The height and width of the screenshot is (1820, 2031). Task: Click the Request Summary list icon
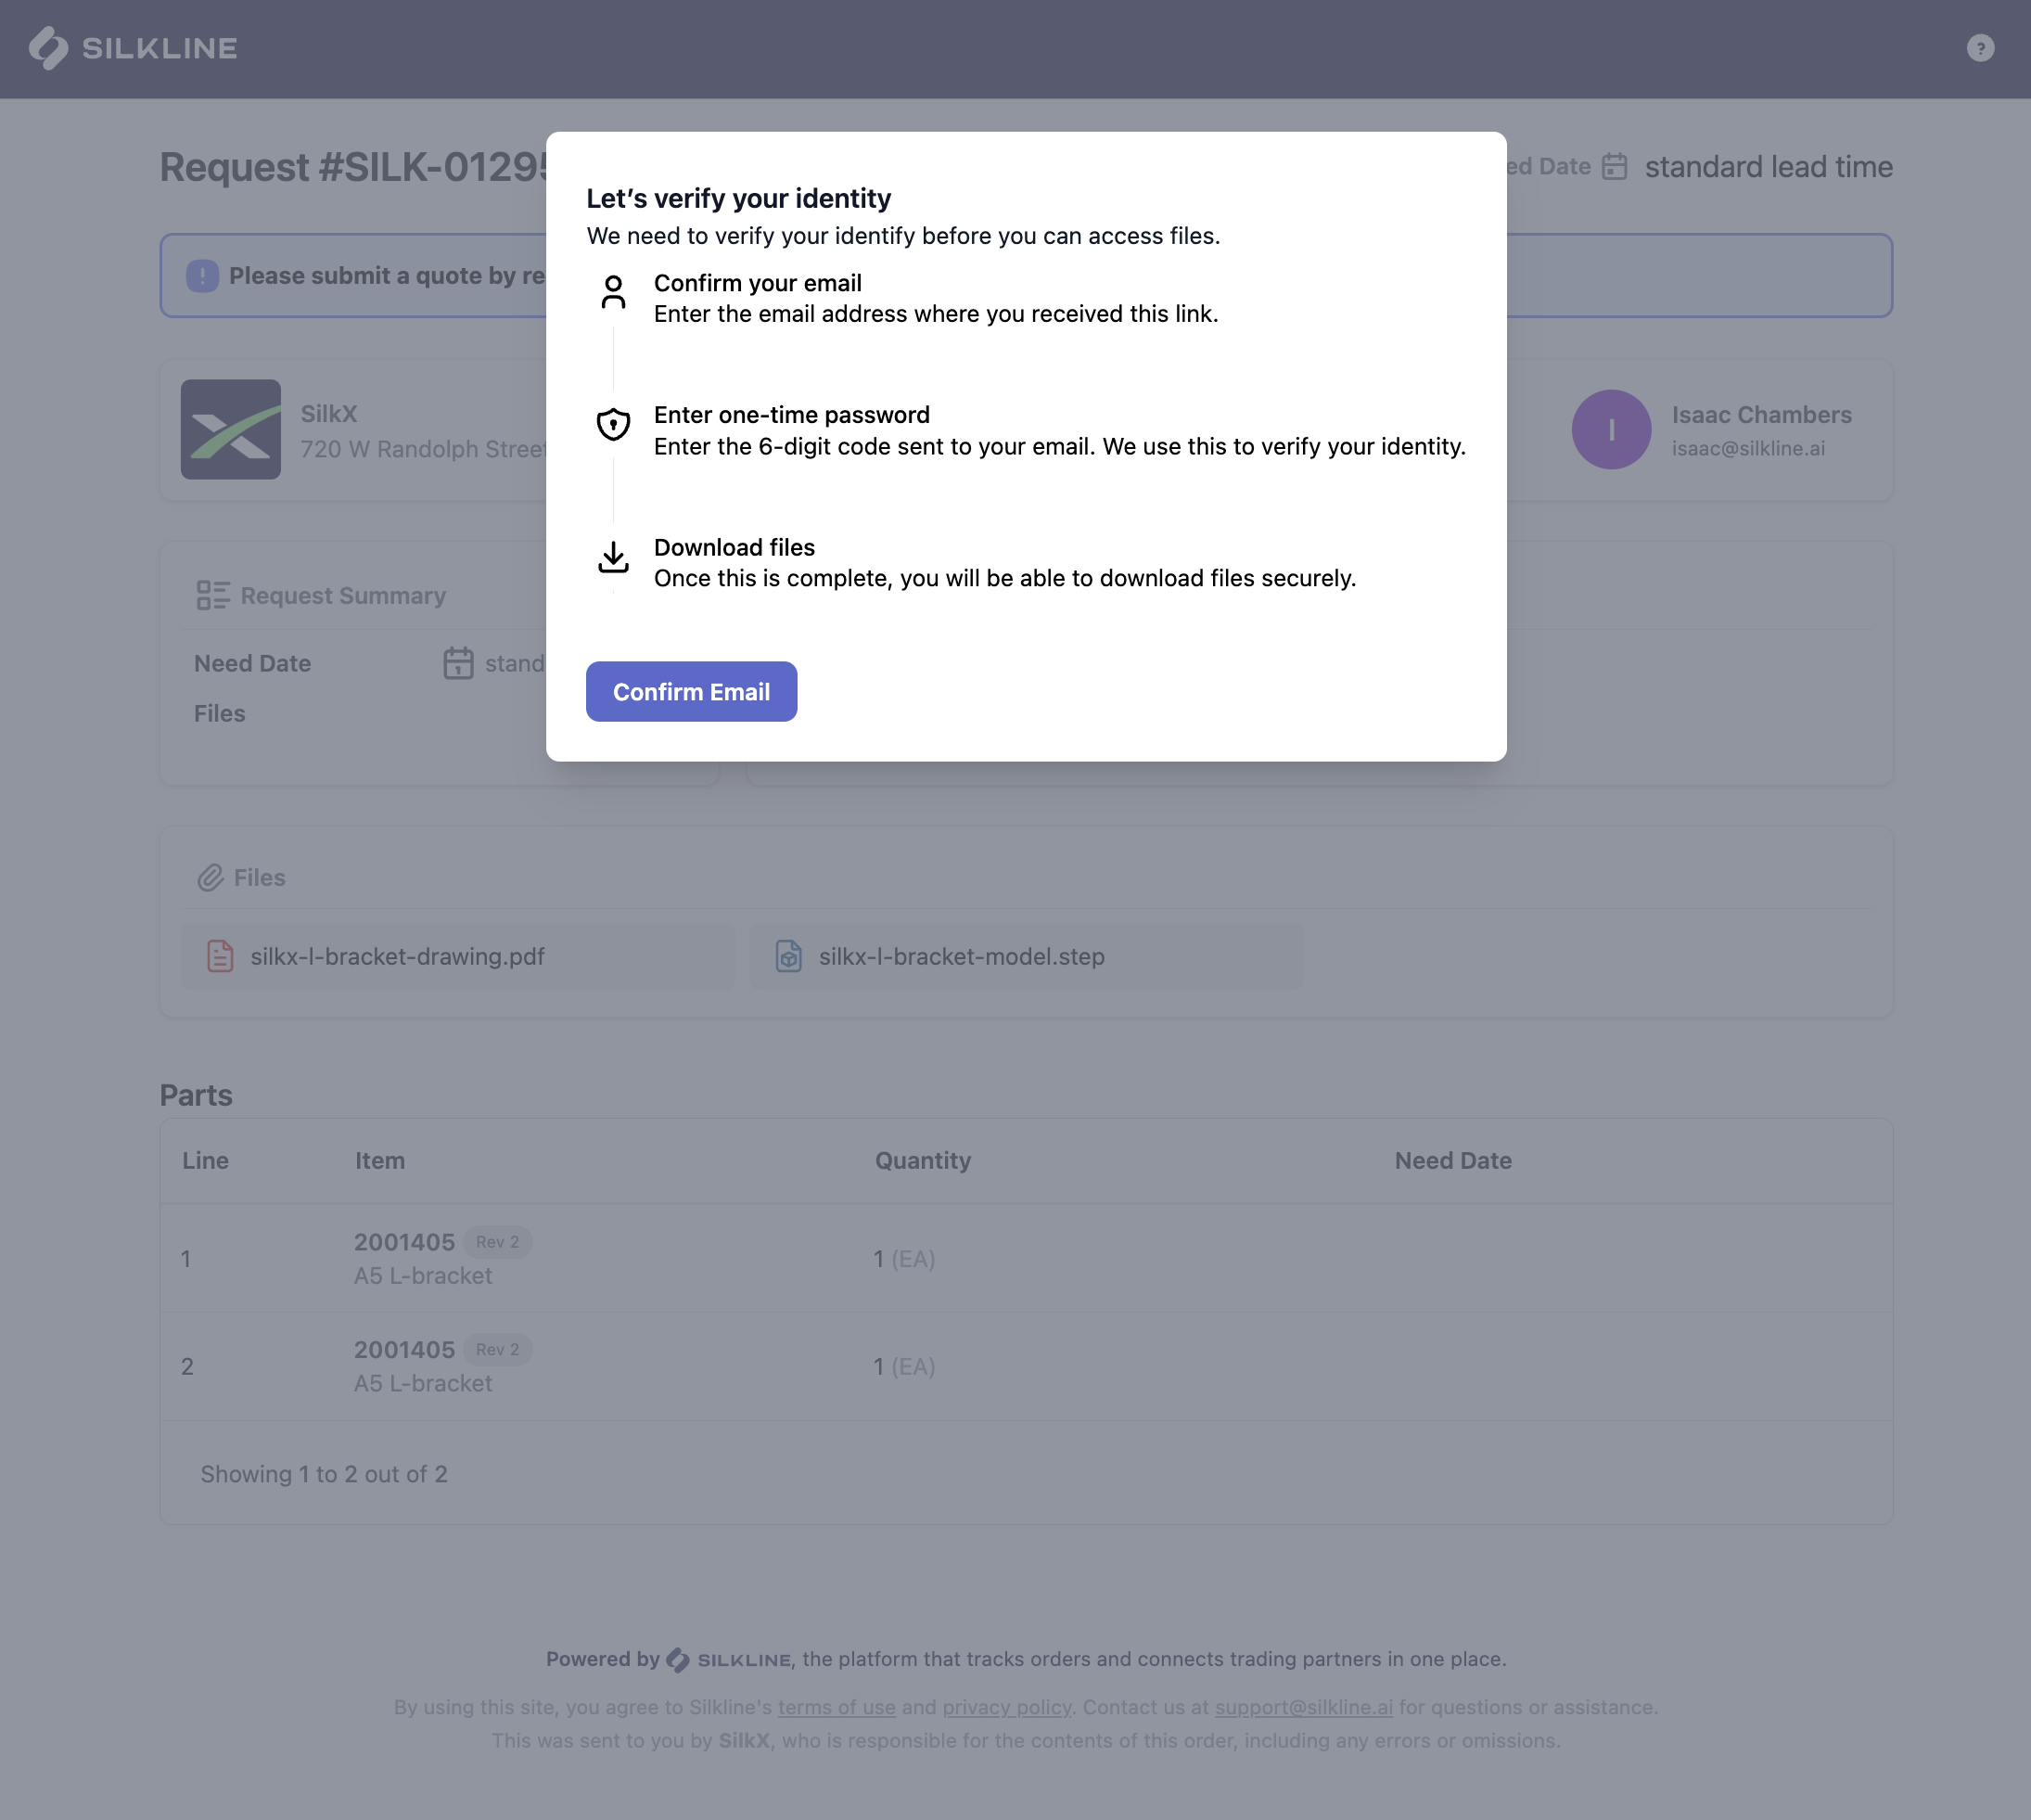(213, 595)
